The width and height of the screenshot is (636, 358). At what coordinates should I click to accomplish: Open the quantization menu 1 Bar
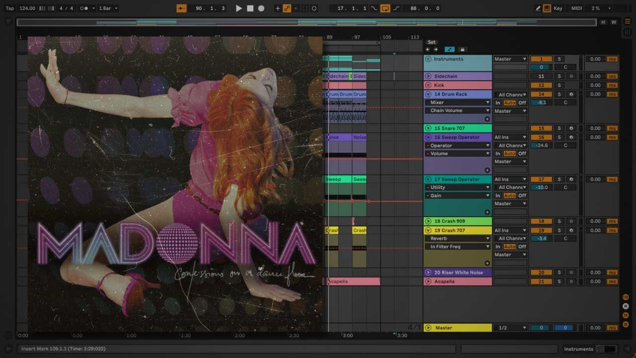(107, 8)
